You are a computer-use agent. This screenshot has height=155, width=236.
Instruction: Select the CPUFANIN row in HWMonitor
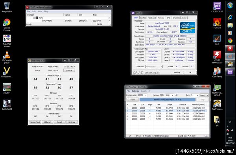click(x=68, y=20)
